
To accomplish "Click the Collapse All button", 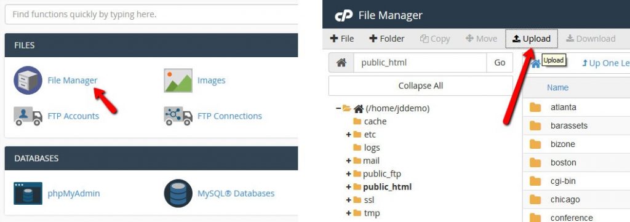I will pos(421,85).
